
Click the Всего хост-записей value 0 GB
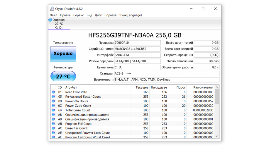click(207, 49)
